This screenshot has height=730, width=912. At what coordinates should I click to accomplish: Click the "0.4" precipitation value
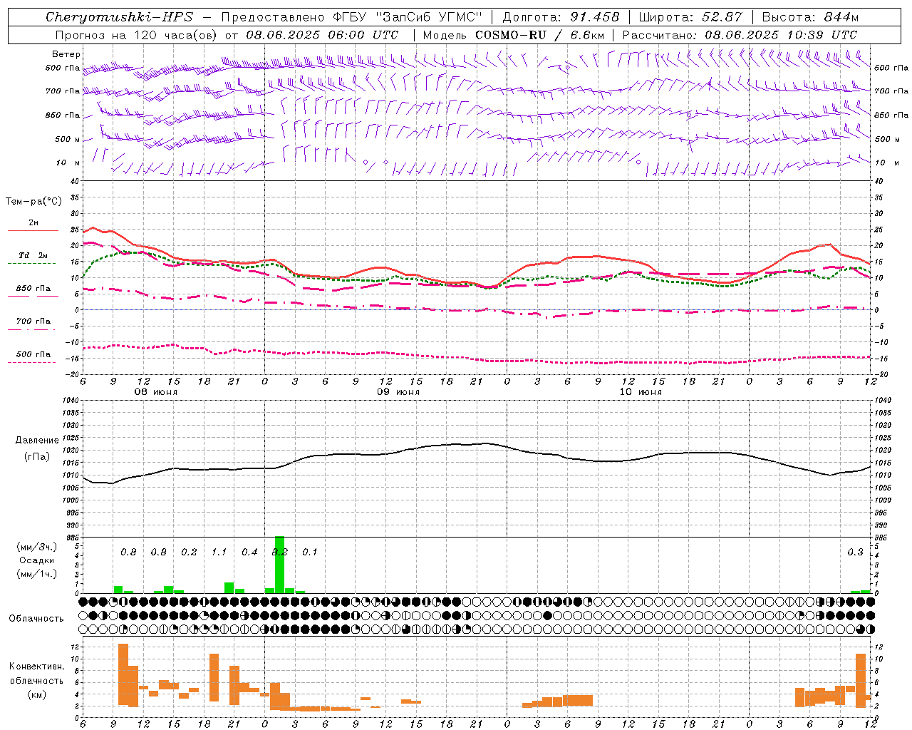coord(249,552)
